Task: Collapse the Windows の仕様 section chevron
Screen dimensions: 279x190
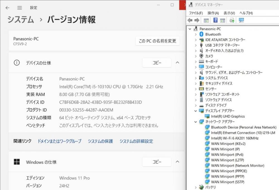Action: tap(177, 162)
